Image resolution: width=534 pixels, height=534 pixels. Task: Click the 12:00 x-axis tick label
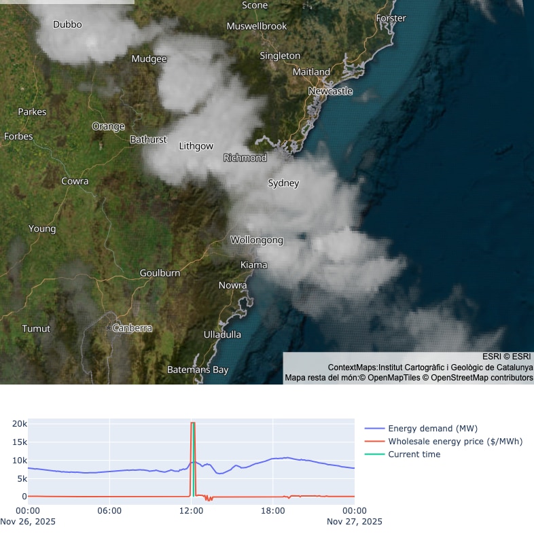point(192,511)
